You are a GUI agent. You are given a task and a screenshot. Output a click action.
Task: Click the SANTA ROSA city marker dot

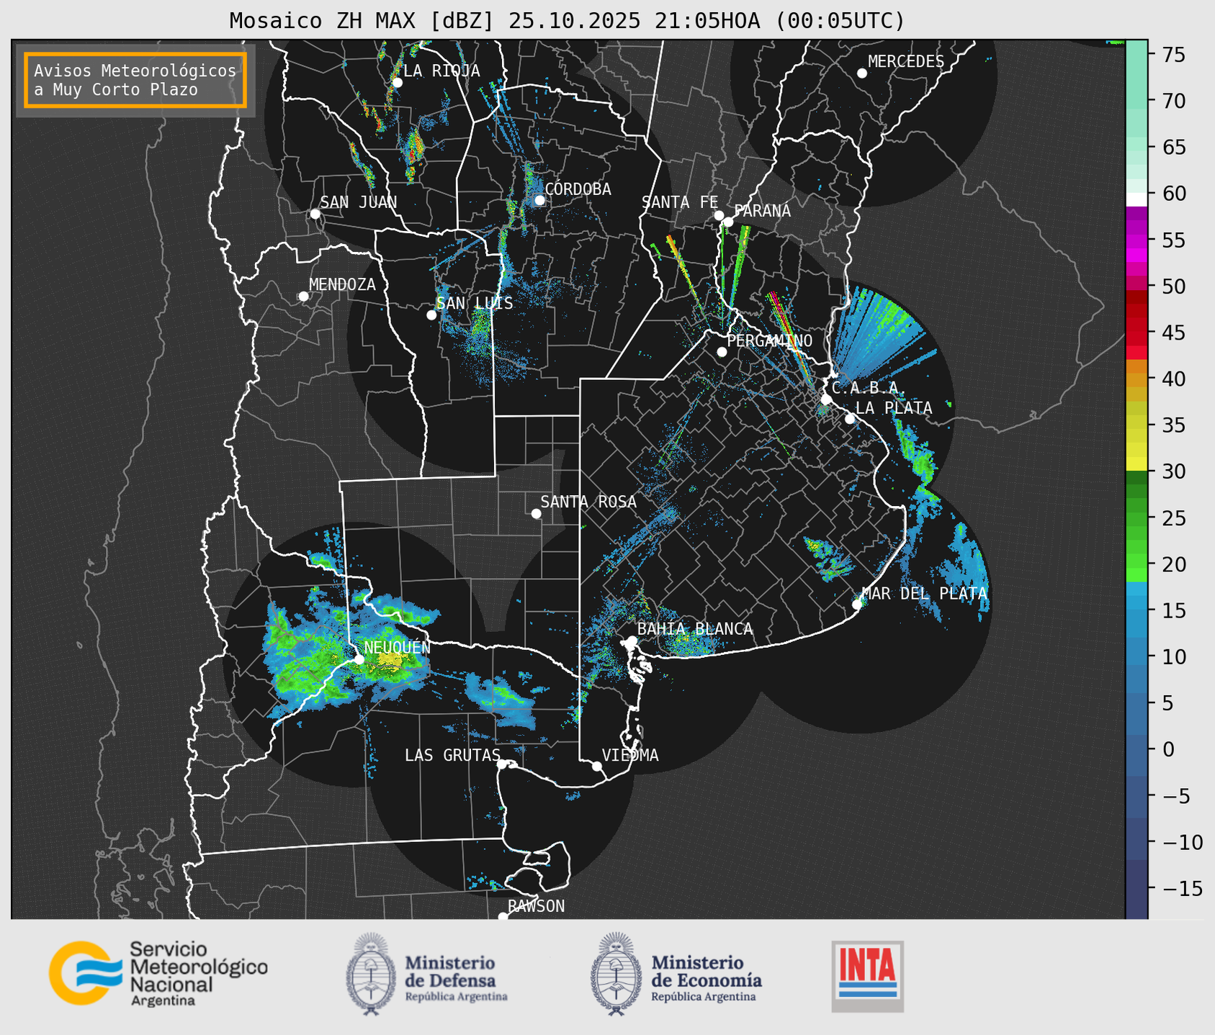click(536, 513)
